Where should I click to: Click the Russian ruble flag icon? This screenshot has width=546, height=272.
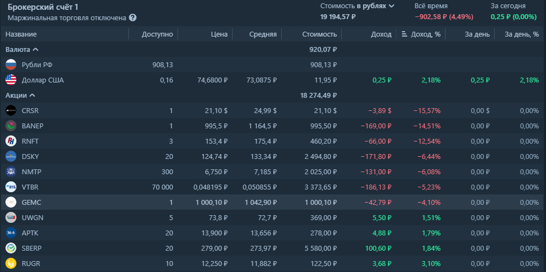pyautogui.click(x=11, y=65)
